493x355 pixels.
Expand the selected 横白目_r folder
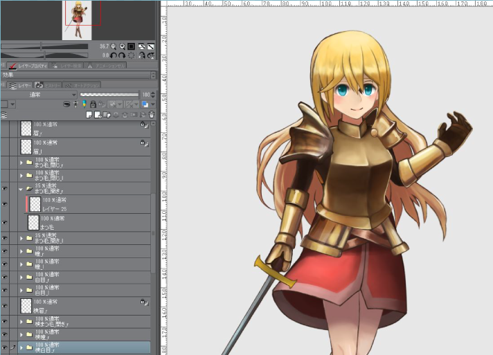pyautogui.click(x=21, y=347)
